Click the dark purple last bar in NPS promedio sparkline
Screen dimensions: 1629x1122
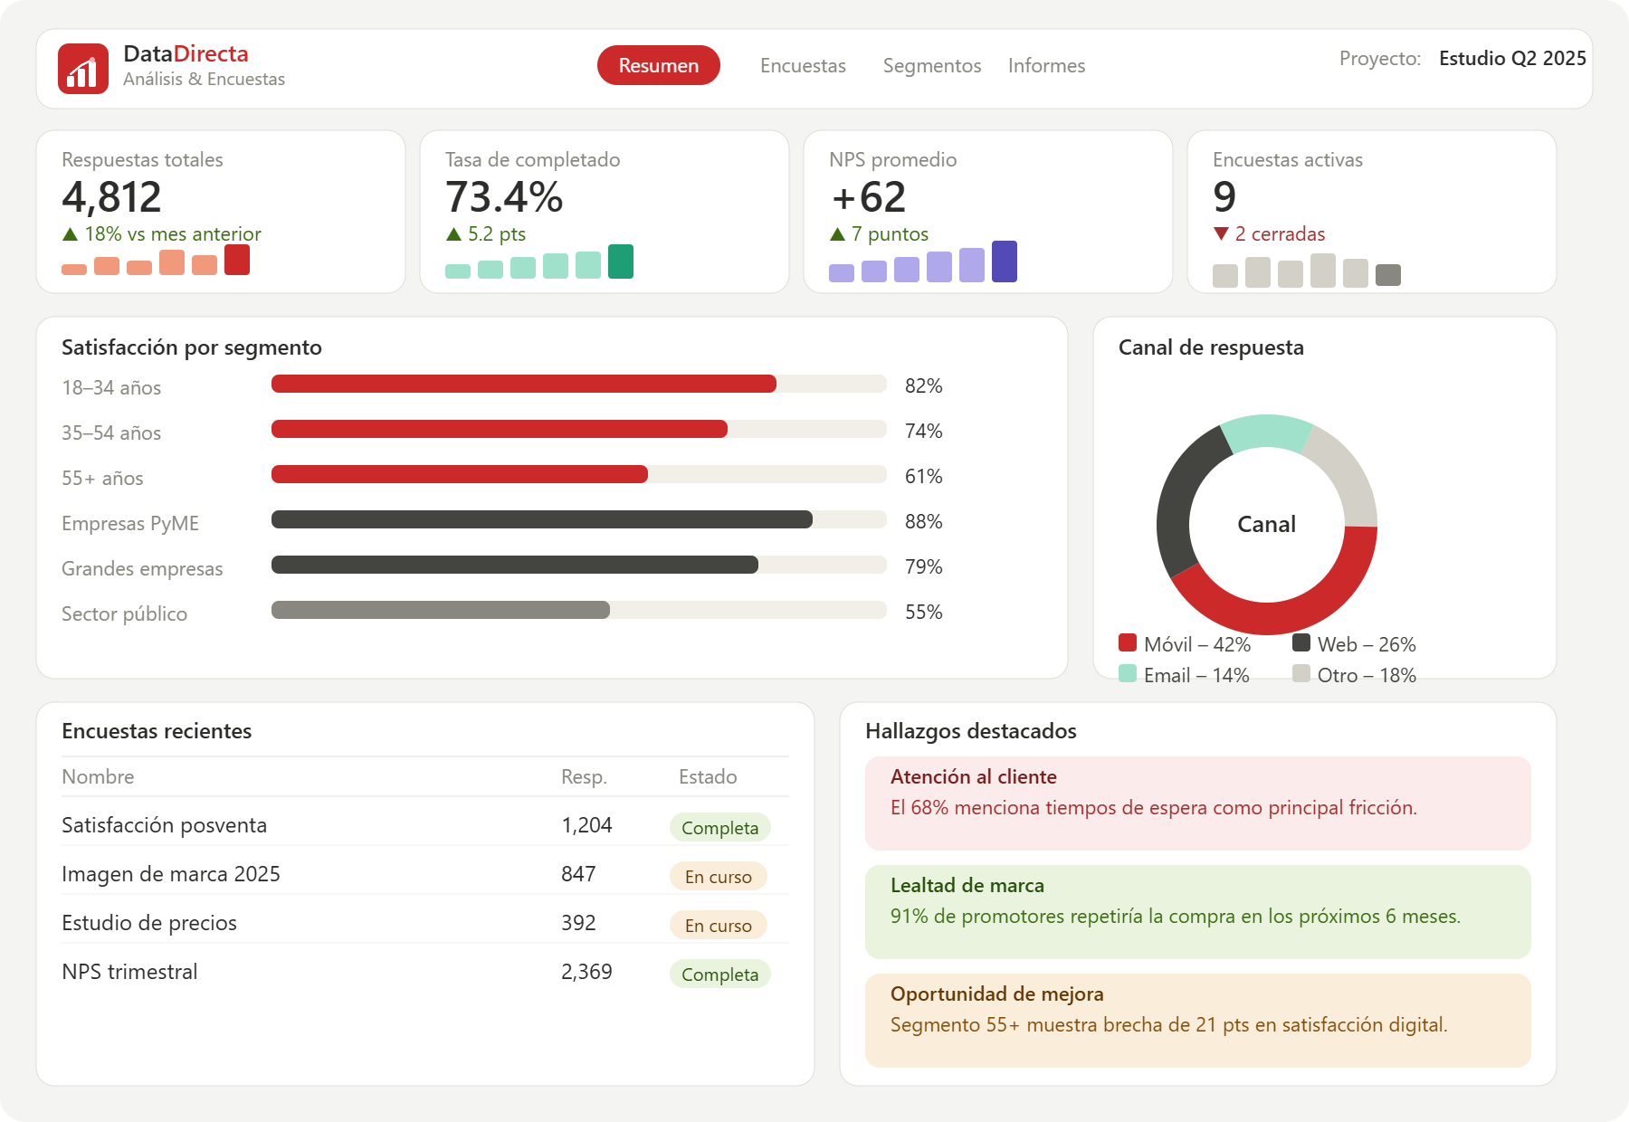pyautogui.click(x=1005, y=261)
